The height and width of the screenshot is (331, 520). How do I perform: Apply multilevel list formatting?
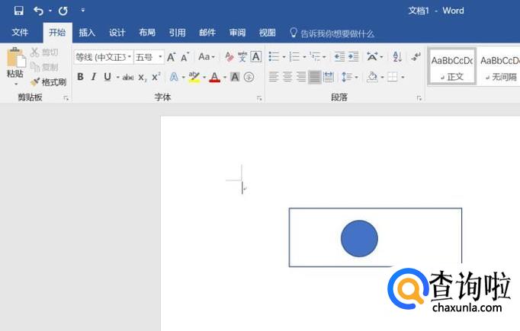(x=315, y=56)
